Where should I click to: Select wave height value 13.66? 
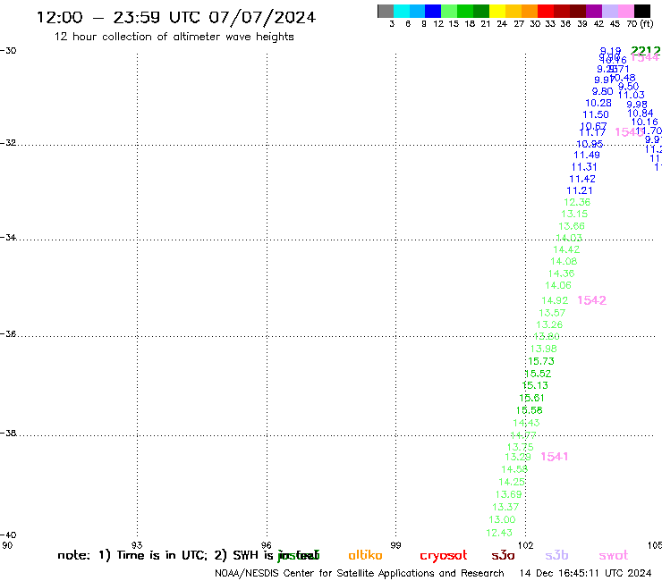[x=572, y=226]
